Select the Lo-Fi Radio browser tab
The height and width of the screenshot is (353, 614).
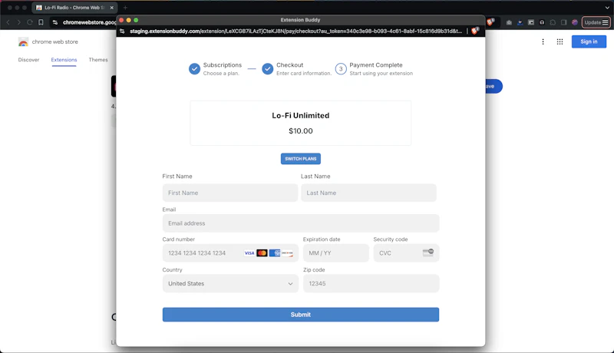click(x=73, y=8)
